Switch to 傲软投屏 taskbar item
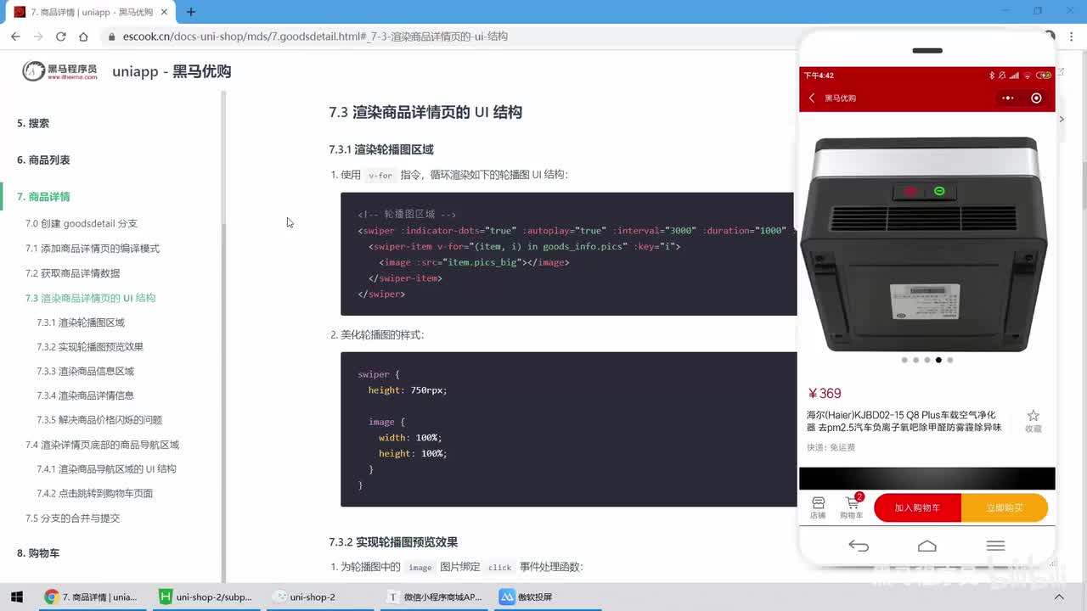Screen dimensions: 1087x611 (547, 597)
